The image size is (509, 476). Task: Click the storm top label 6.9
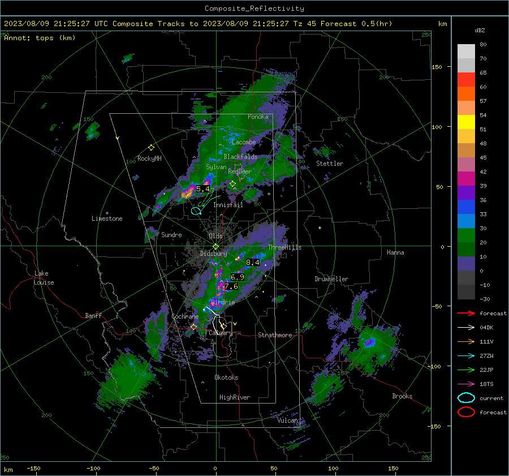point(238,277)
